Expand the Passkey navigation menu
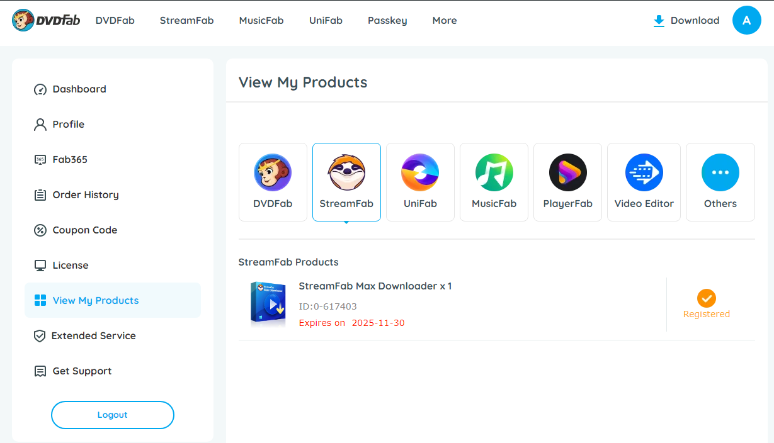The width and height of the screenshot is (774, 443). [387, 20]
